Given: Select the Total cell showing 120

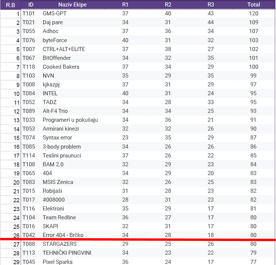Looking at the screenshot, I should click(254, 14).
